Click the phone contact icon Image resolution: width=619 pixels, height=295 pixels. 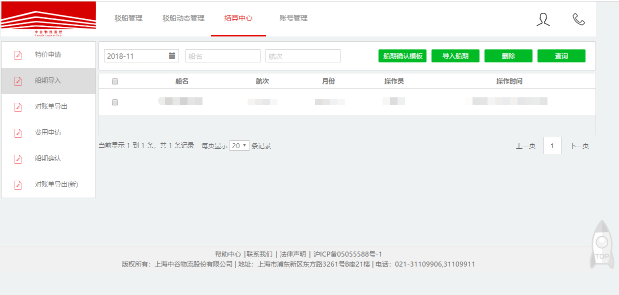tap(578, 19)
